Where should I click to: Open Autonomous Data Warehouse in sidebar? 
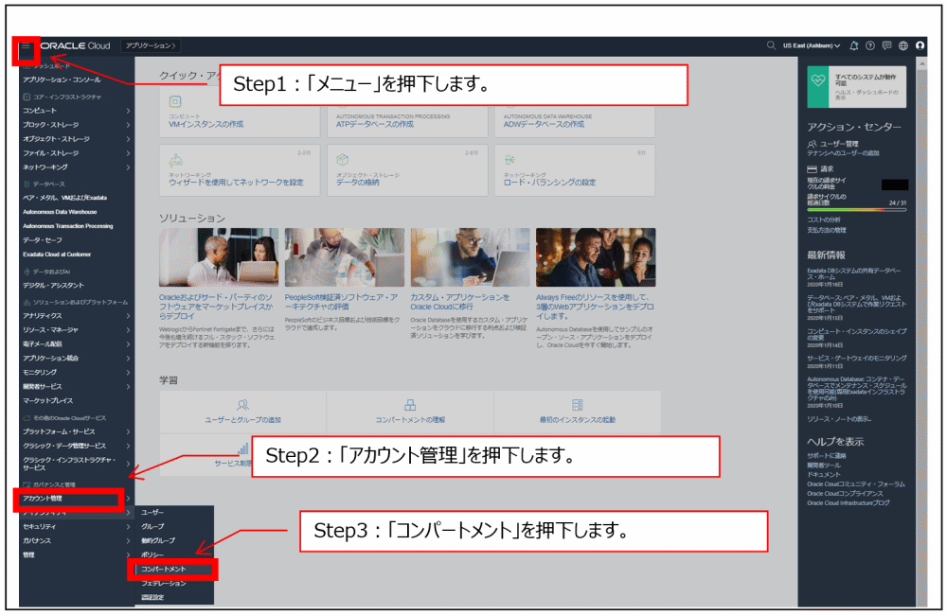pos(60,212)
